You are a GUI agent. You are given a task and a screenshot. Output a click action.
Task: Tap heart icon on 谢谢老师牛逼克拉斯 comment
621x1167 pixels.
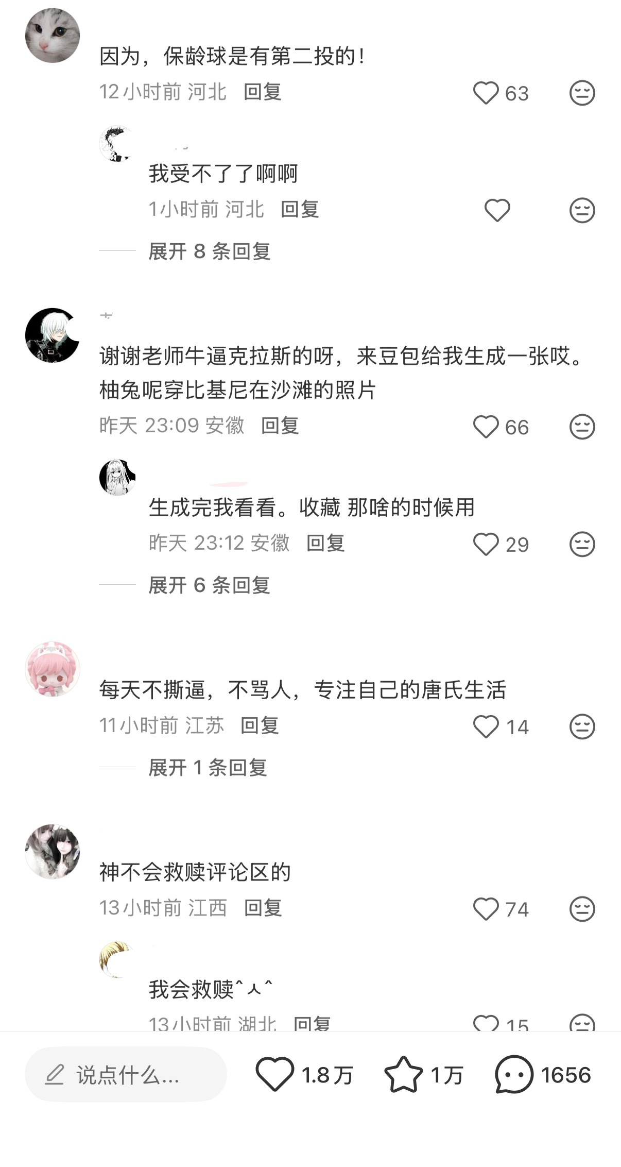[486, 427]
